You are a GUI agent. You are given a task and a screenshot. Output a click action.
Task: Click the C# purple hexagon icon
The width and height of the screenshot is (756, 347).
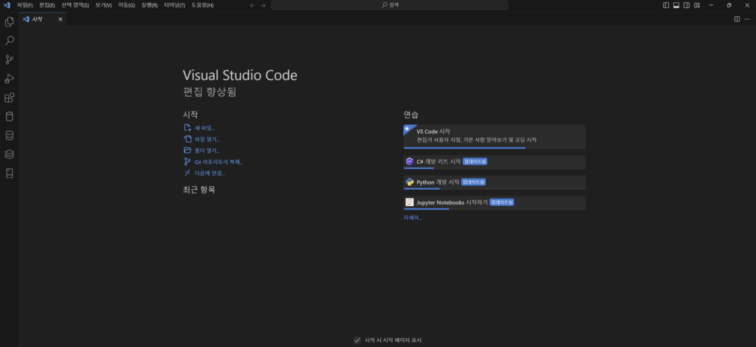410,162
